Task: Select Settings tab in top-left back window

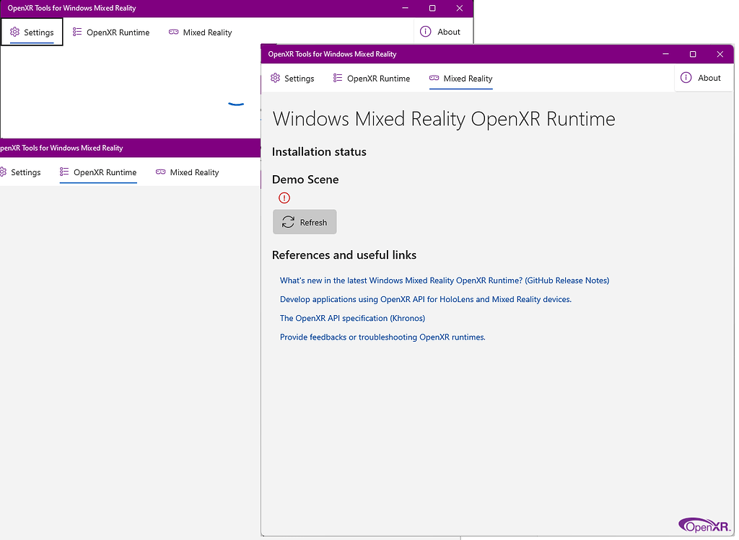Action: point(32,32)
